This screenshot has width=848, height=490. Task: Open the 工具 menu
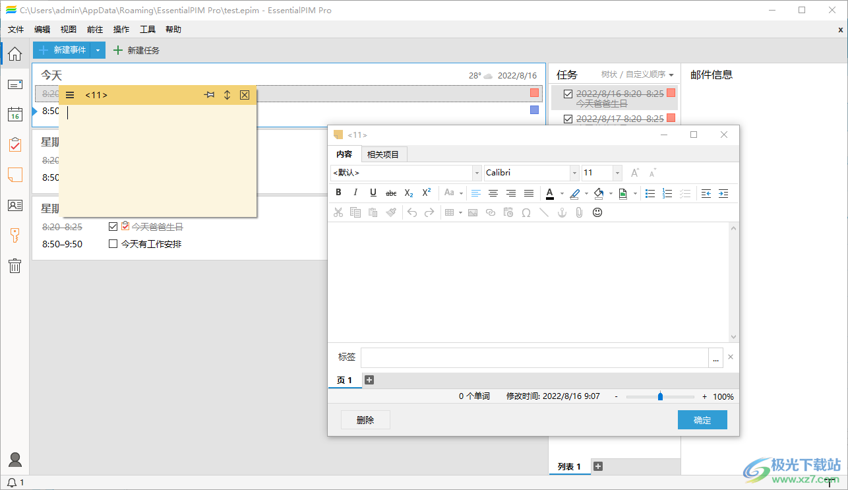pyautogui.click(x=148, y=29)
